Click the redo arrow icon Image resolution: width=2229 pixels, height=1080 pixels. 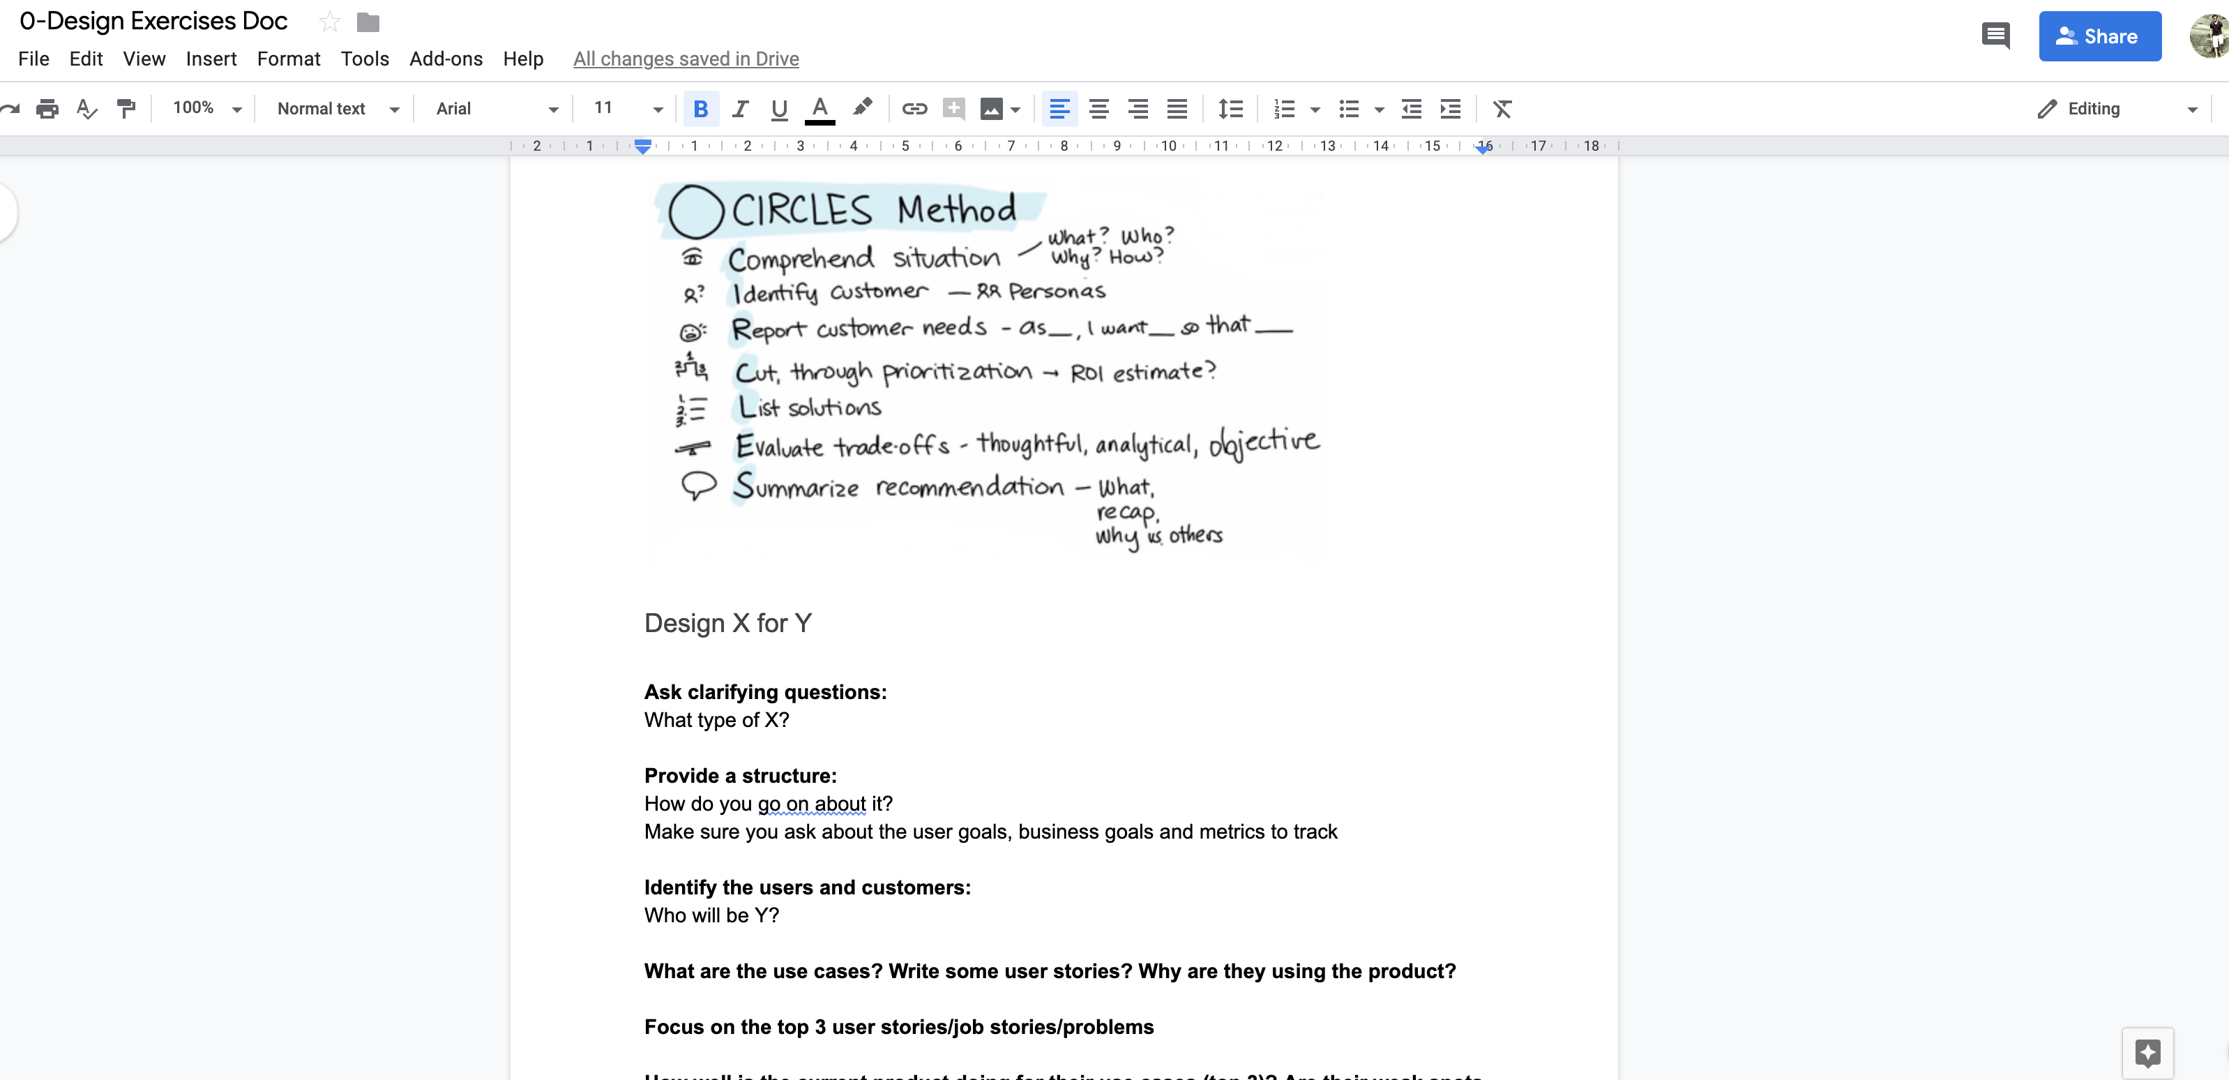pyautogui.click(x=8, y=108)
